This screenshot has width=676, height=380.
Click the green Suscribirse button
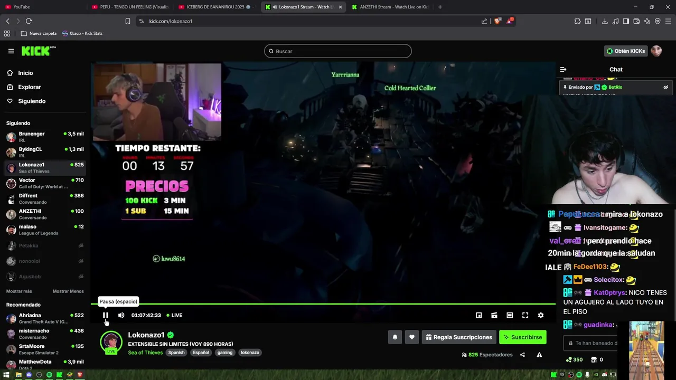[x=522, y=337]
